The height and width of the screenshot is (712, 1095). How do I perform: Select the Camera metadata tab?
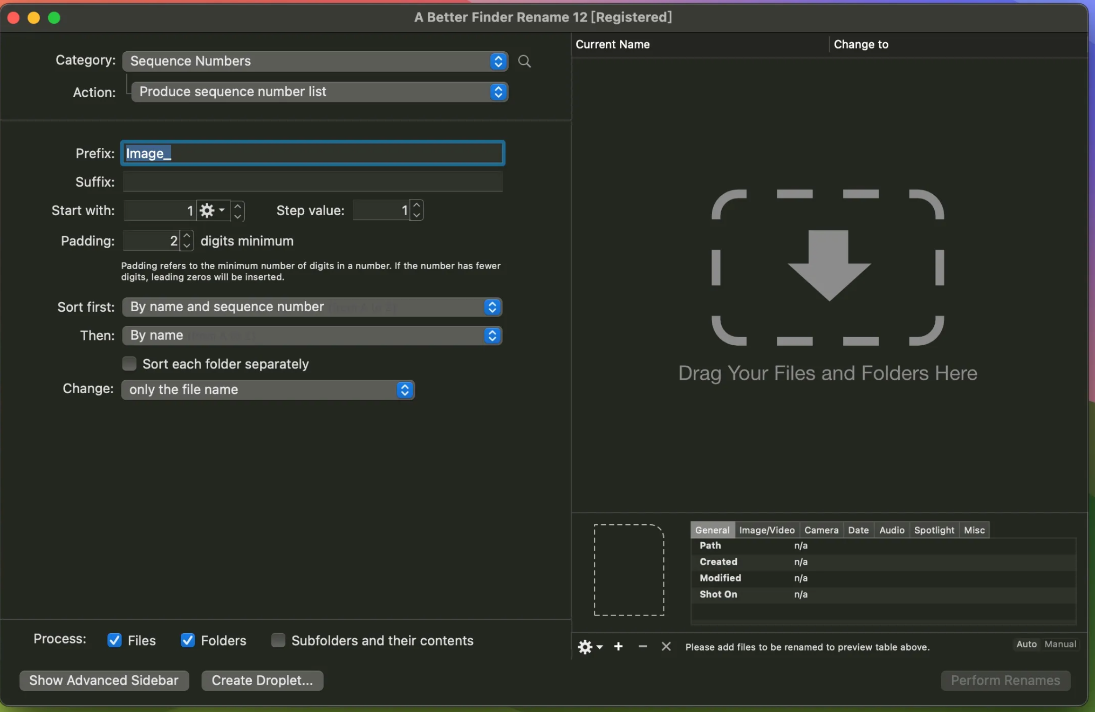(821, 530)
